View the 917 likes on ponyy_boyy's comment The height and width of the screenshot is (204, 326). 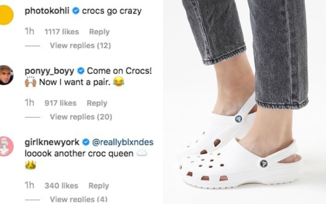point(60,103)
